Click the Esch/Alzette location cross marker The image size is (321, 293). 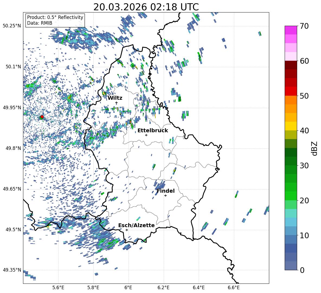point(127,230)
